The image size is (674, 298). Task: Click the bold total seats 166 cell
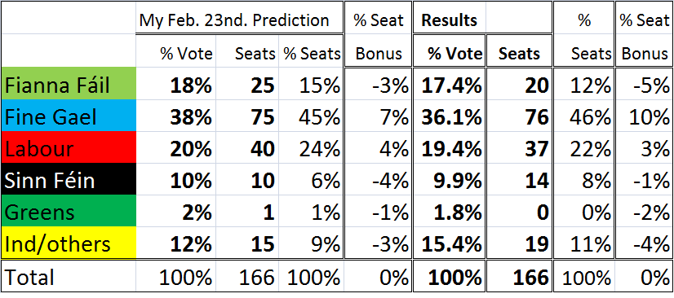pos(519,276)
